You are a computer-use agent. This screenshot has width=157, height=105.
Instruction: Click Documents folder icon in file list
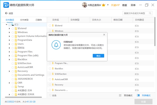53,90
